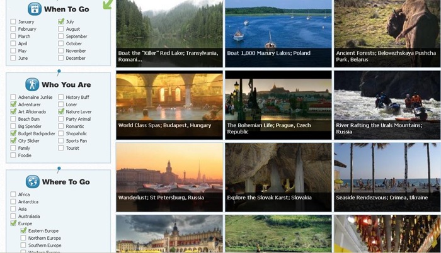Uncheck the July checkbox
Image resolution: width=441 pixels, height=253 pixels.
click(x=61, y=21)
